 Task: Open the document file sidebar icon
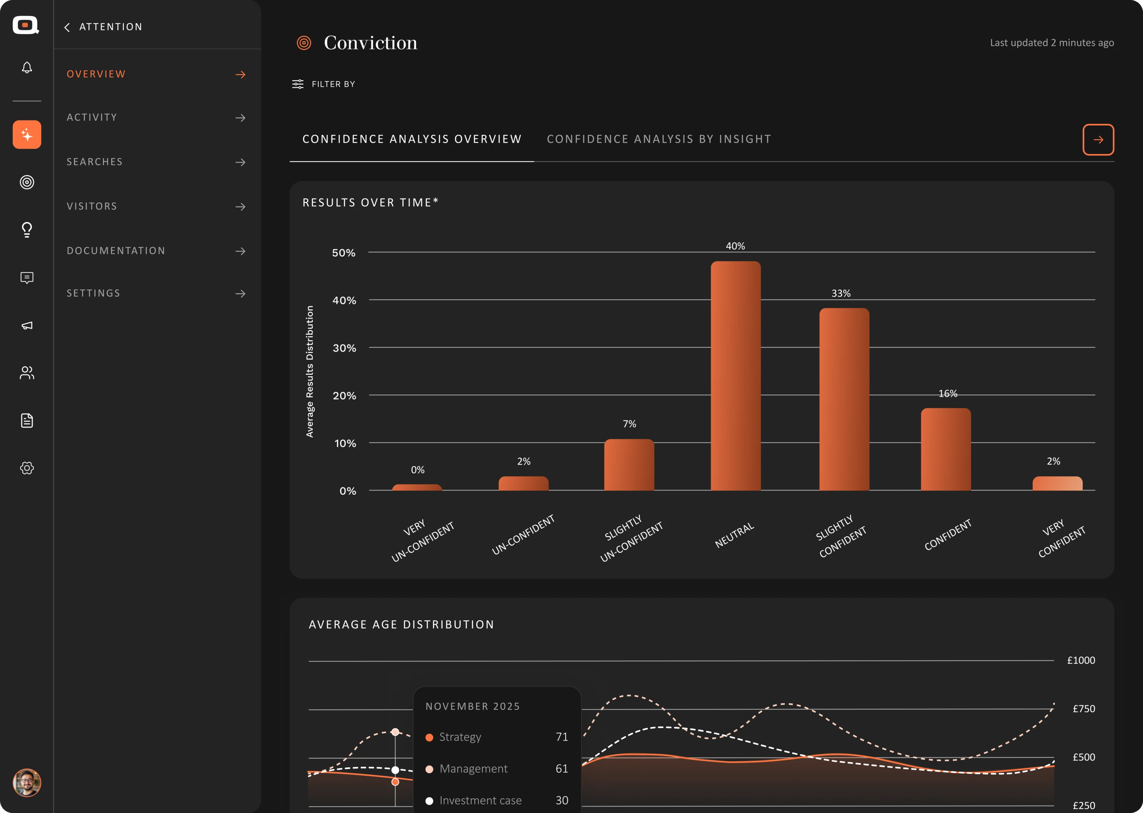(x=27, y=420)
